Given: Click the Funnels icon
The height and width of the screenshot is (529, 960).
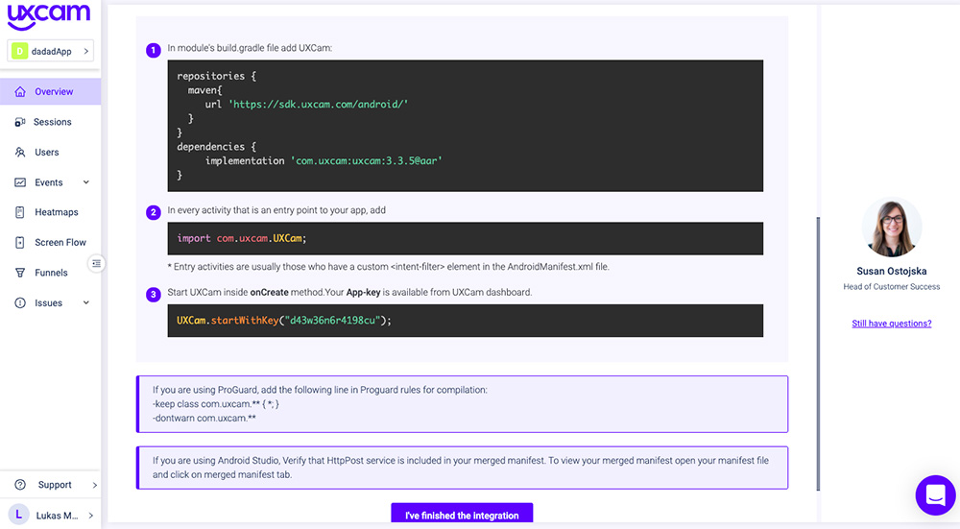Looking at the screenshot, I should [20, 273].
